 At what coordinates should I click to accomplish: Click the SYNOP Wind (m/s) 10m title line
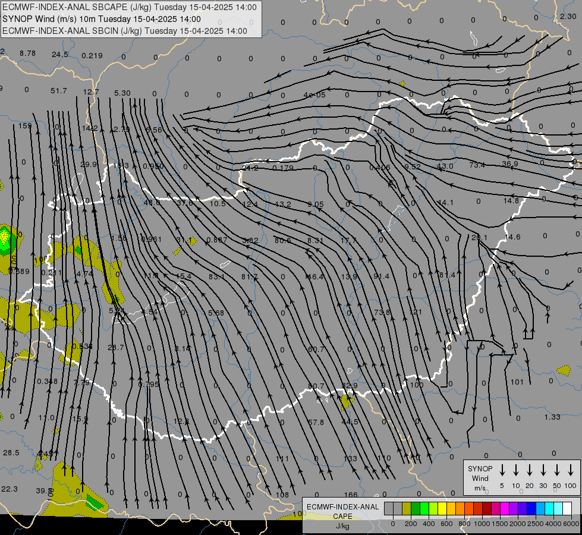[102, 19]
